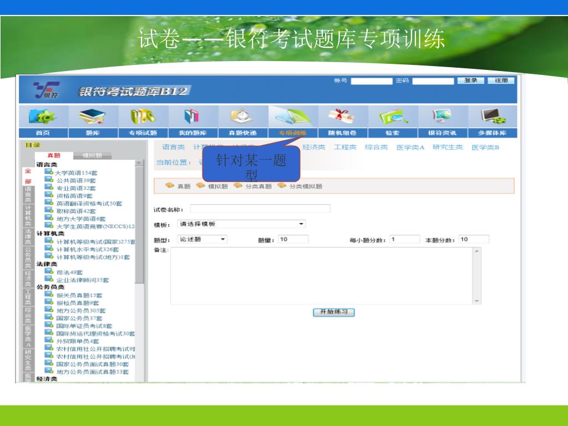The height and width of the screenshot is (426, 568).
Task: Click the 帐号 account input field
Action: tap(372, 81)
